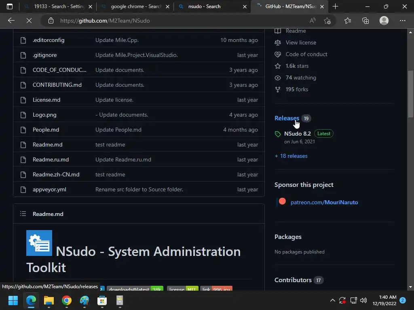Open Edge settings and more menu
Image resolution: width=414 pixels, height=310 pixels.
[x=402, y=21]
